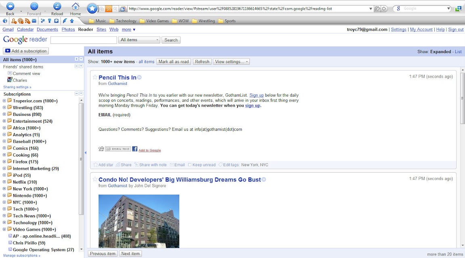Click the blue feather toolbar icon

tap(65, 21)
